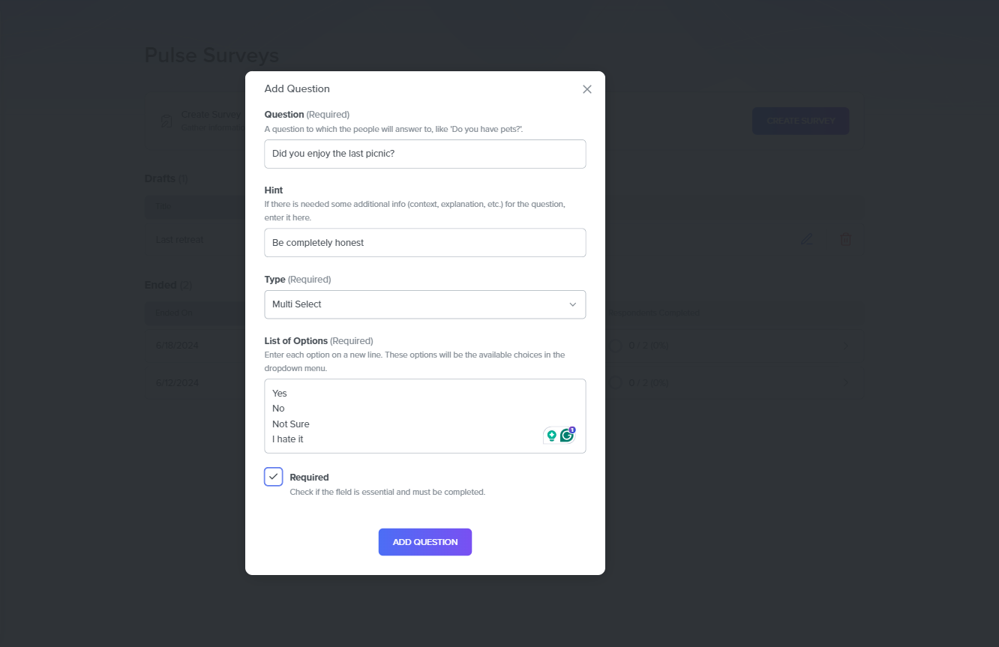Open the 6/12/2024 survey row arrow

[847, 383]
